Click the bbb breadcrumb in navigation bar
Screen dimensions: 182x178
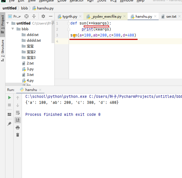(x=24, y=8)
